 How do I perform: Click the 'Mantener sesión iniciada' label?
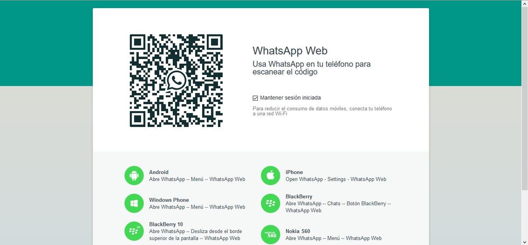tap(290, 98)
